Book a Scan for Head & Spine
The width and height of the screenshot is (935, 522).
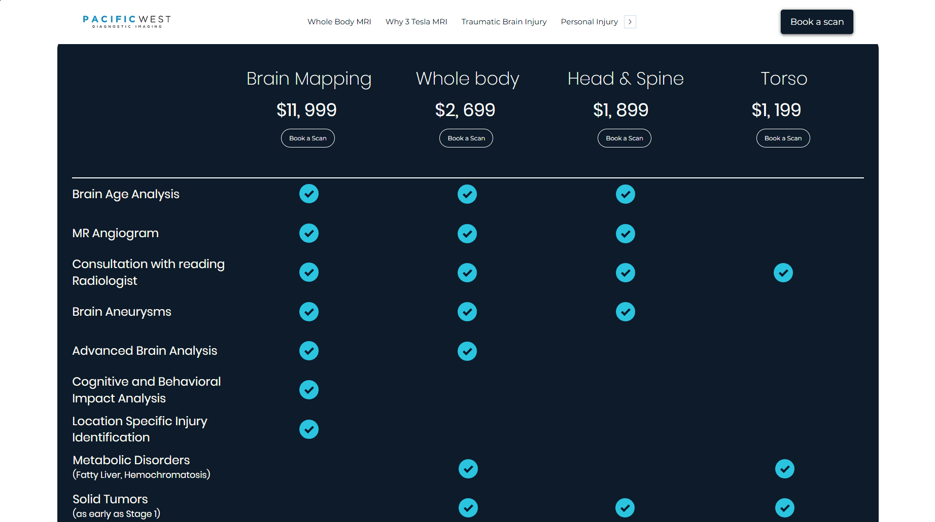[625, 138]
